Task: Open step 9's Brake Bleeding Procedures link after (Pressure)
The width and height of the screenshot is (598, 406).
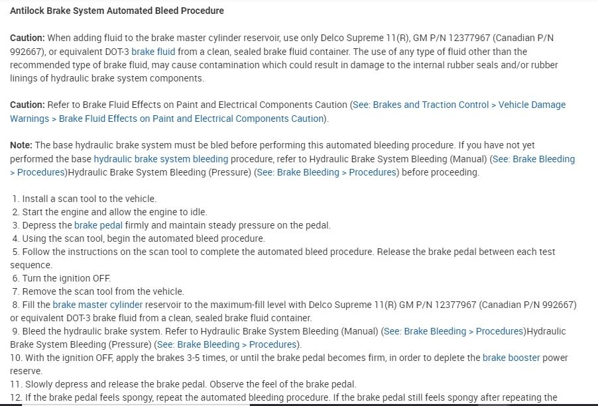Action: (x=227, y=344)
